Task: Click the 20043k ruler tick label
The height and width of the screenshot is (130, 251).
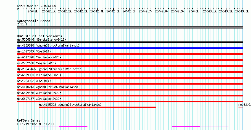Action: (x=194, y=11)
